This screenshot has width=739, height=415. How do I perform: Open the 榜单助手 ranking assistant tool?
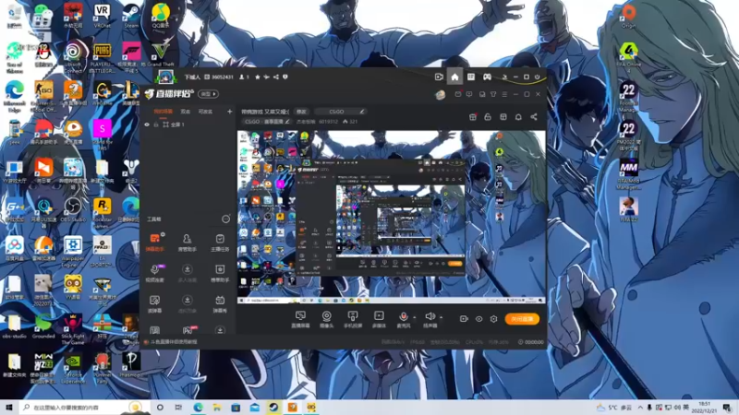point(220,273)
